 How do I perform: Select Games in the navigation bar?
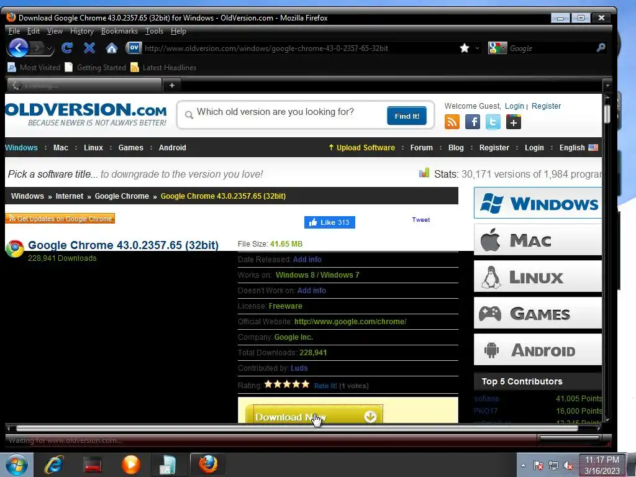click(130, 148)
